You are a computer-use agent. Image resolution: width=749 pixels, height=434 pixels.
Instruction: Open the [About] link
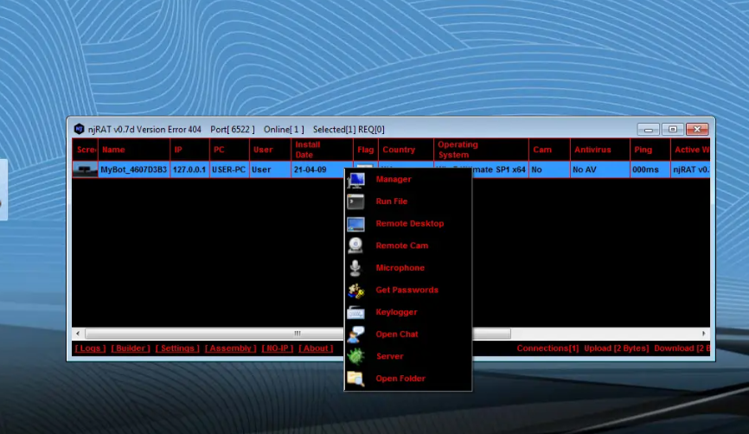tap(316, 348)
